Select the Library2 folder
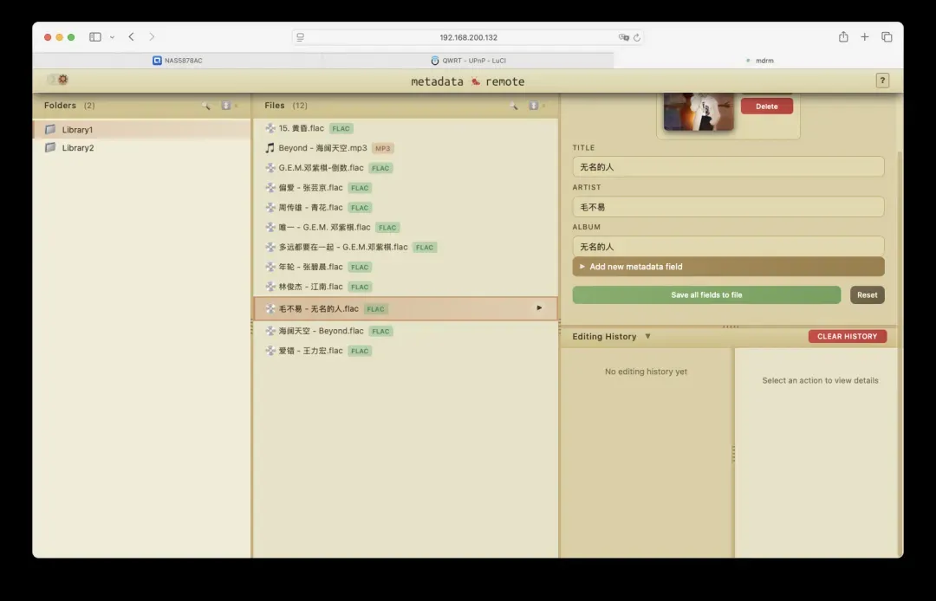Viewport: 936px width, 601px height. (78, 148)
